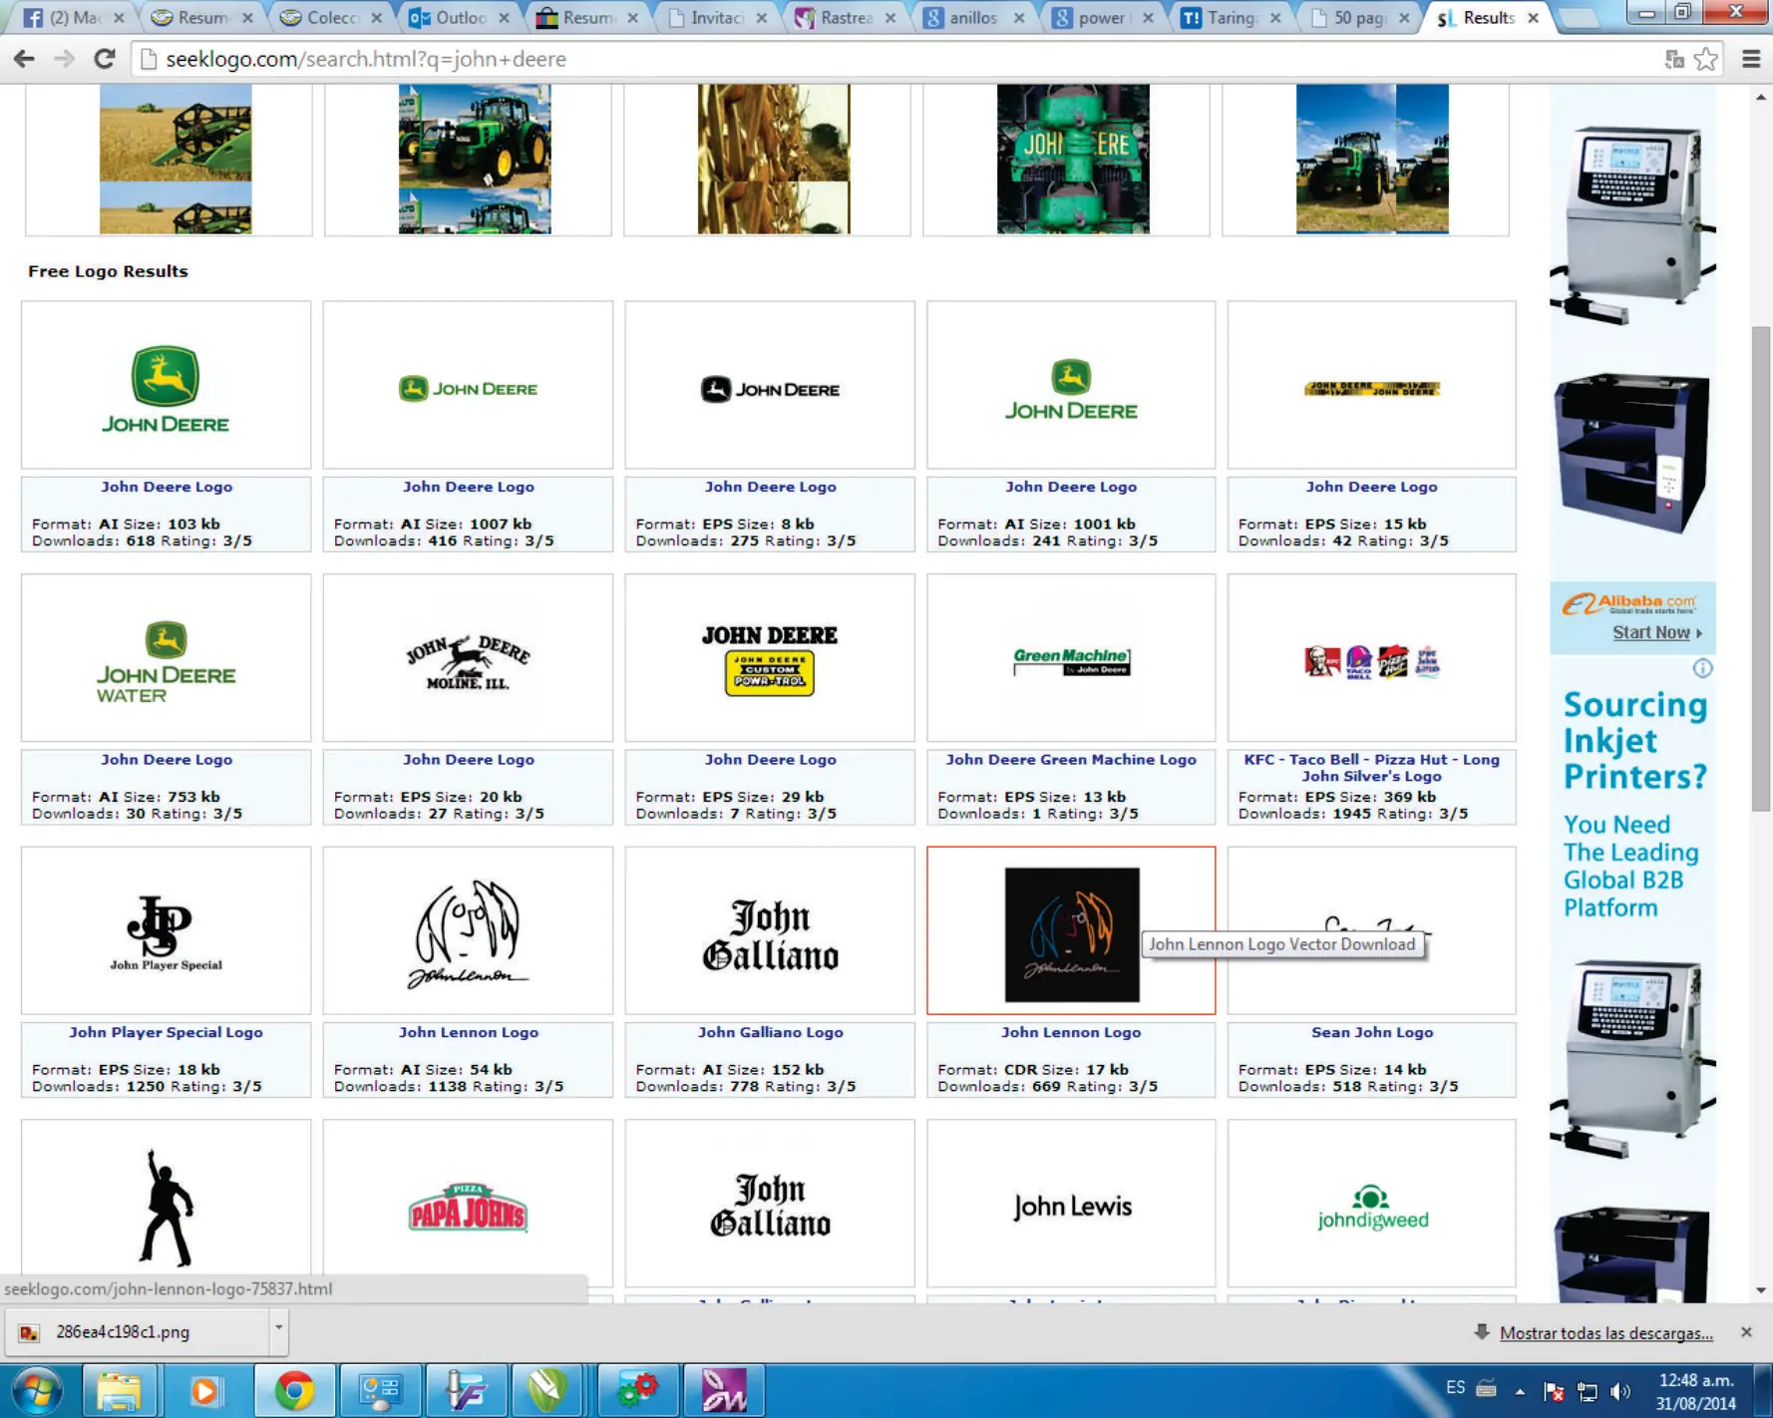Switch to the Facebook tab
Screen dimensions: 1773x1418
pyautogui.click(x=74, y=17)
